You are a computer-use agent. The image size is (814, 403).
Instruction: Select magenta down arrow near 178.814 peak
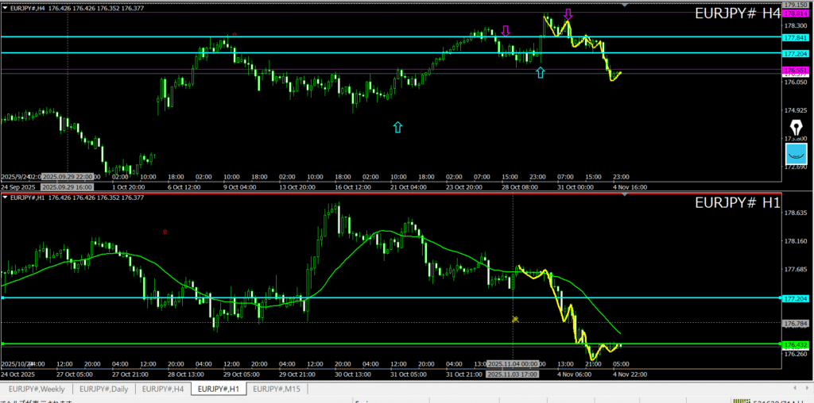tap(568, 14)
